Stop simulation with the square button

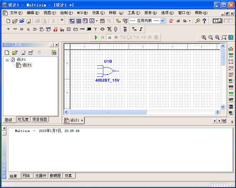(x=110, y=38)
